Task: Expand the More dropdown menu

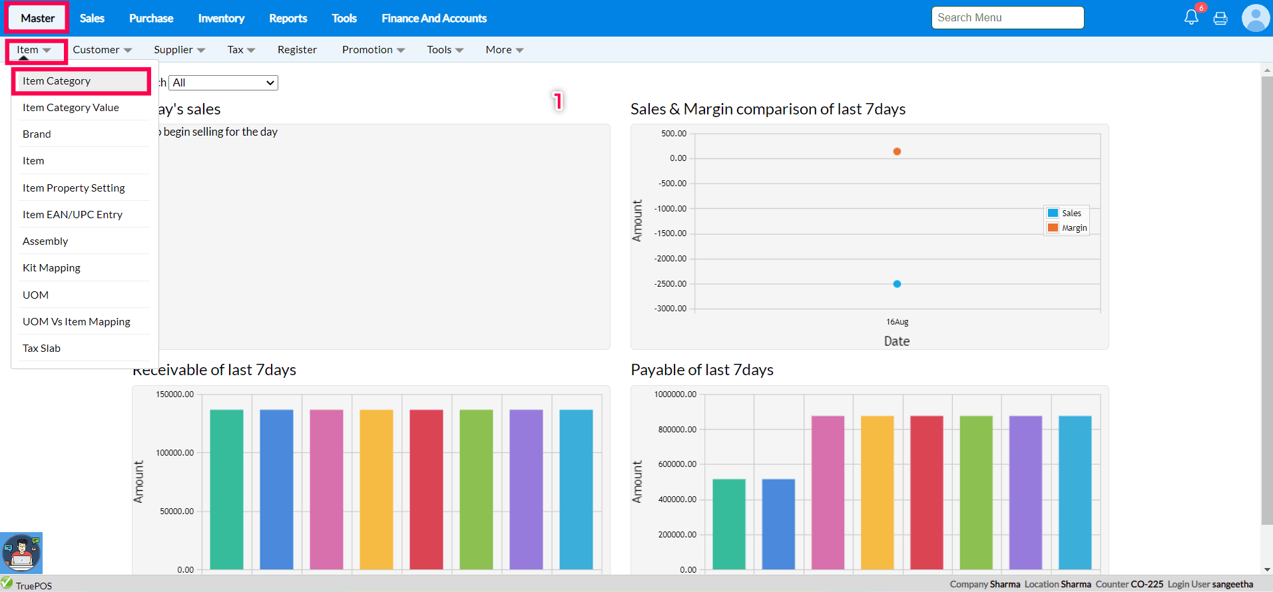Action: pyautogui.click(x=504, y=50)
